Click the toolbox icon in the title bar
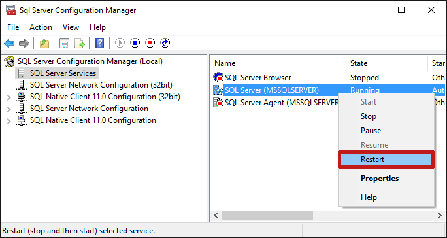The height and width of the screenshot is (238, 447). click(x=11, y=10)
